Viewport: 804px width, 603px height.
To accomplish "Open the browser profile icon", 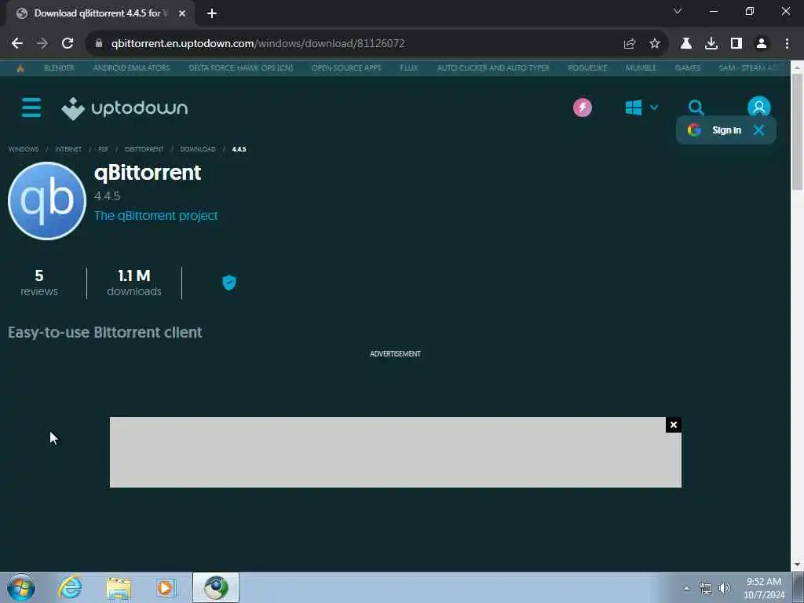I will [762, 44].
